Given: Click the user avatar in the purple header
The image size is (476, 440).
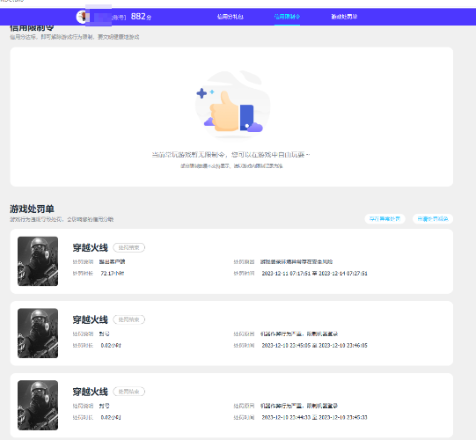Looking at the screenshot, I should (81, 17).
